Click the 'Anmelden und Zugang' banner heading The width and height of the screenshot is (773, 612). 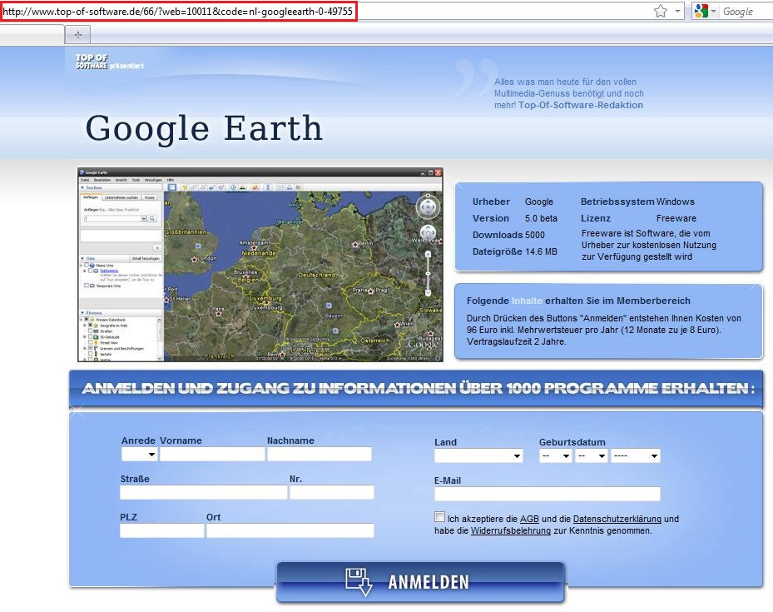[x=418, y=388]
